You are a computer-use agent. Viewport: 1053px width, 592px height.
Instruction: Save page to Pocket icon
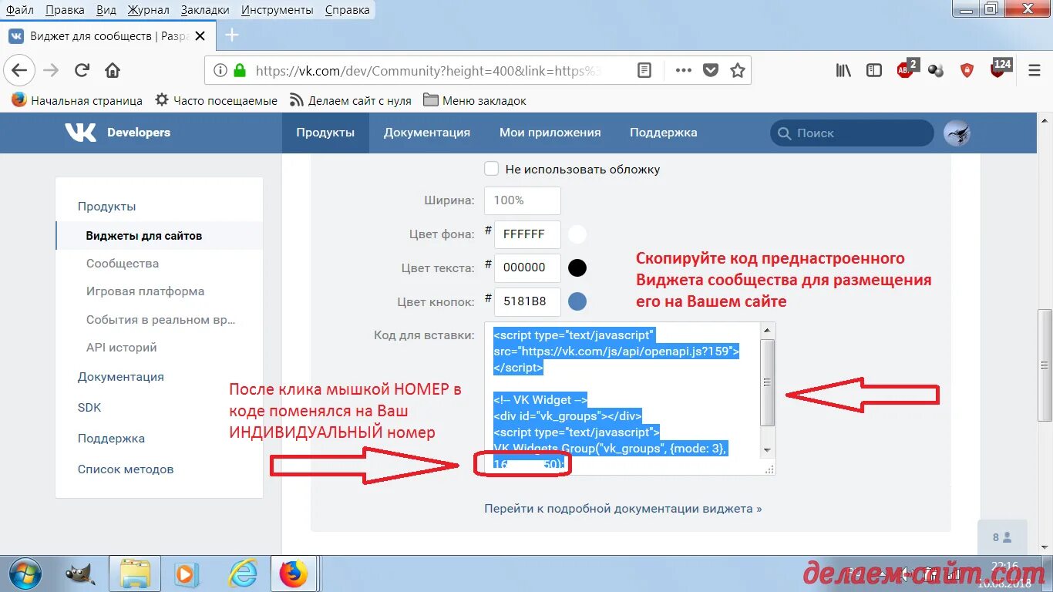point(711,70)
